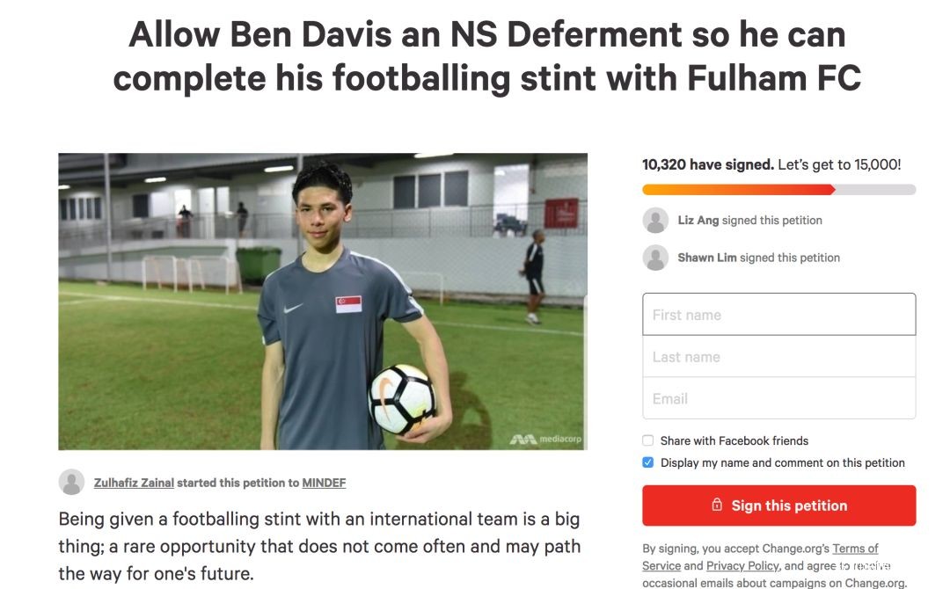
Task: Click Liz Ang's avatar icon
Action: click(x=655, y=221)
